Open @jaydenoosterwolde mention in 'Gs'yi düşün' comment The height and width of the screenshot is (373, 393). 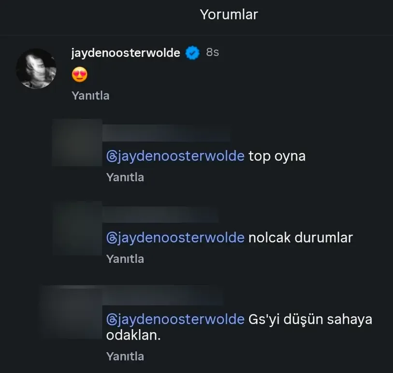point(175,319)
